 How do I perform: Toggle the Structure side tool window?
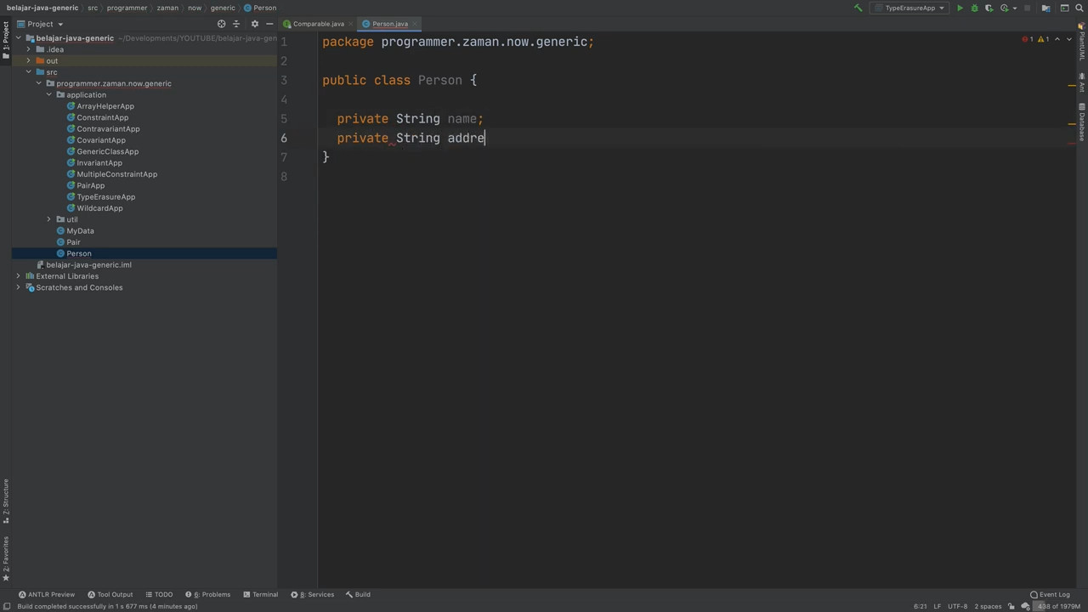(5, 501)
